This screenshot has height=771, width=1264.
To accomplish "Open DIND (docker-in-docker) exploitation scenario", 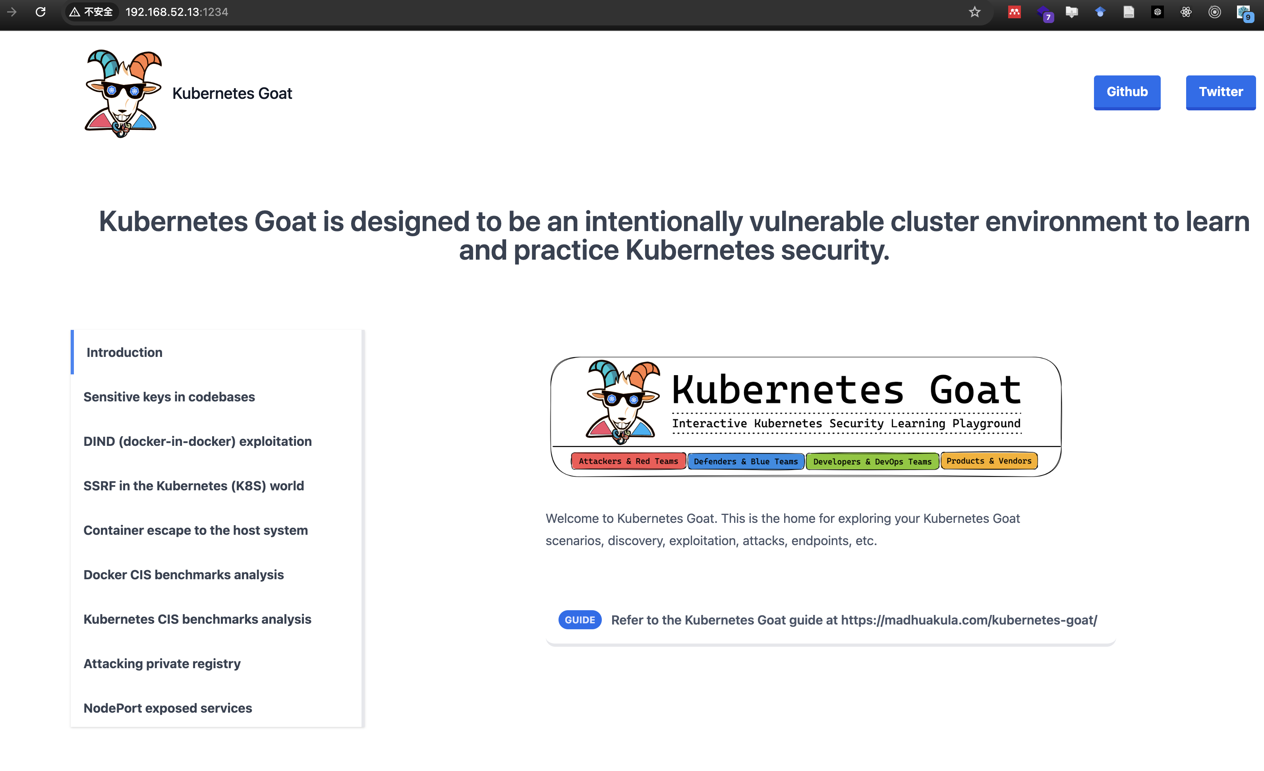I will tap(197, 441).
